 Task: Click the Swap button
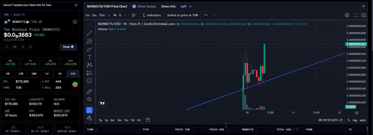tap(68, 47)
